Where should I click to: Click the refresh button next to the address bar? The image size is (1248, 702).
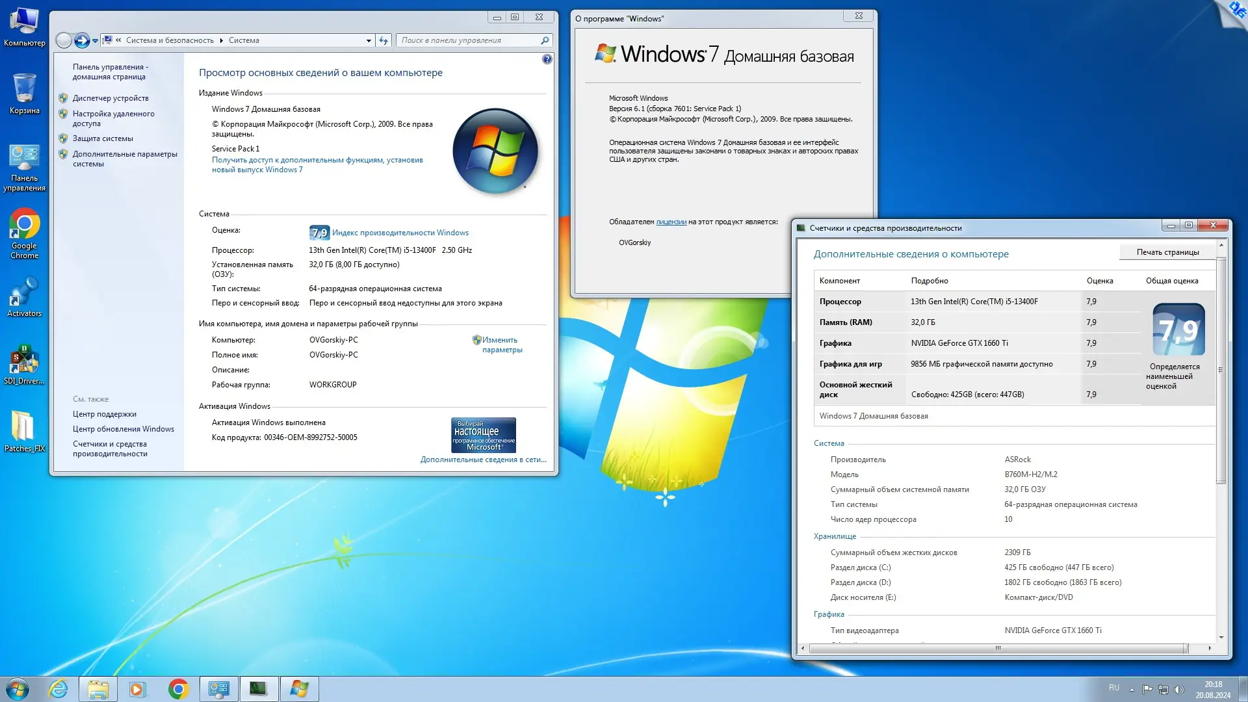(x=383, y=40)
